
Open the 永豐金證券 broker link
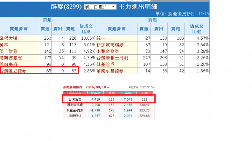click(x=108, y=51)
